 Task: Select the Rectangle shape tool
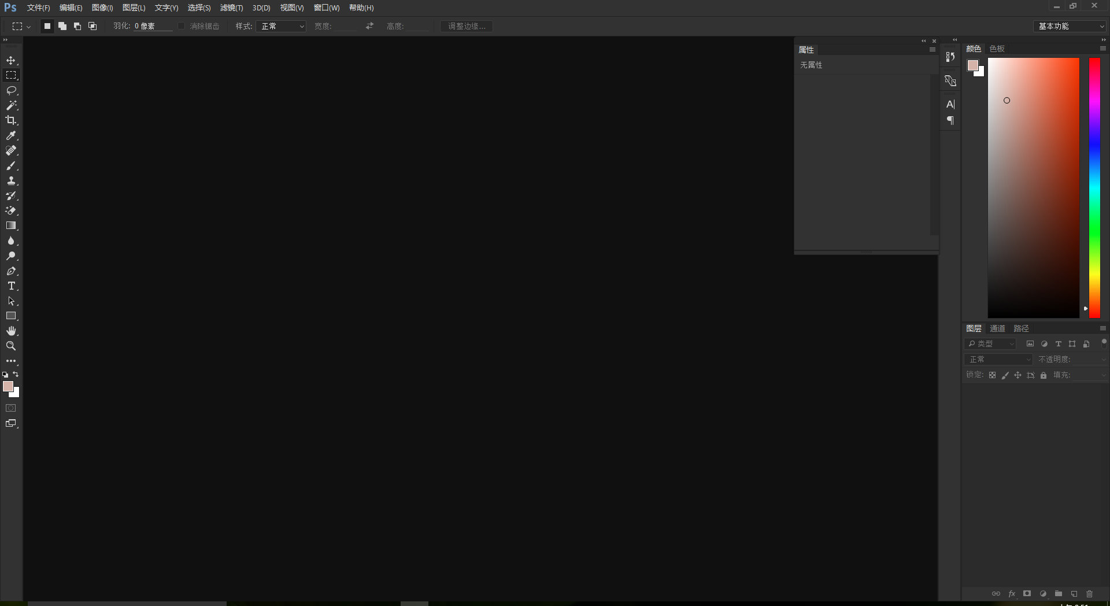click(11, 316)
